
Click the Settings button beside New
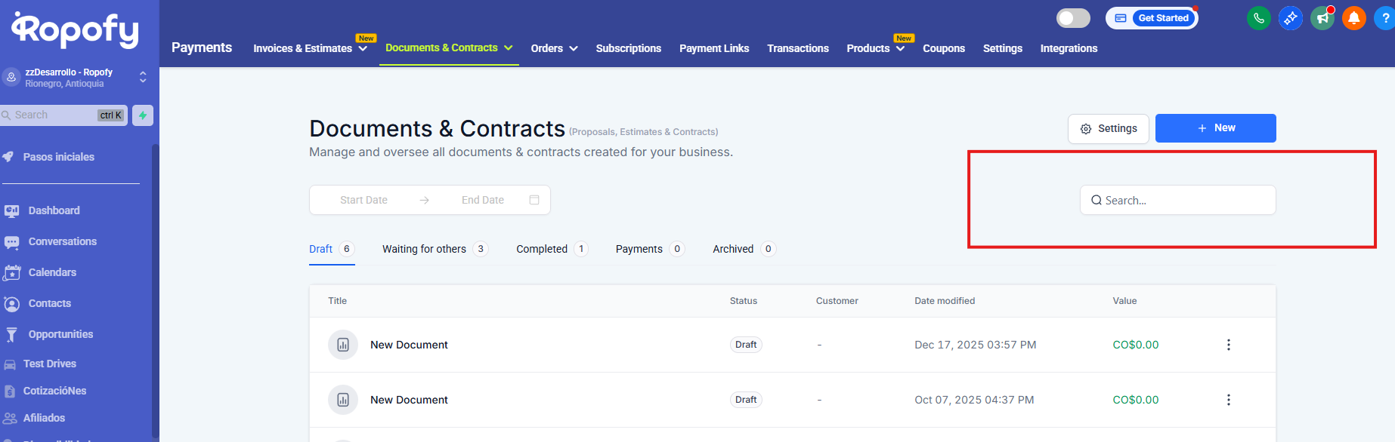click(1108, 128)
